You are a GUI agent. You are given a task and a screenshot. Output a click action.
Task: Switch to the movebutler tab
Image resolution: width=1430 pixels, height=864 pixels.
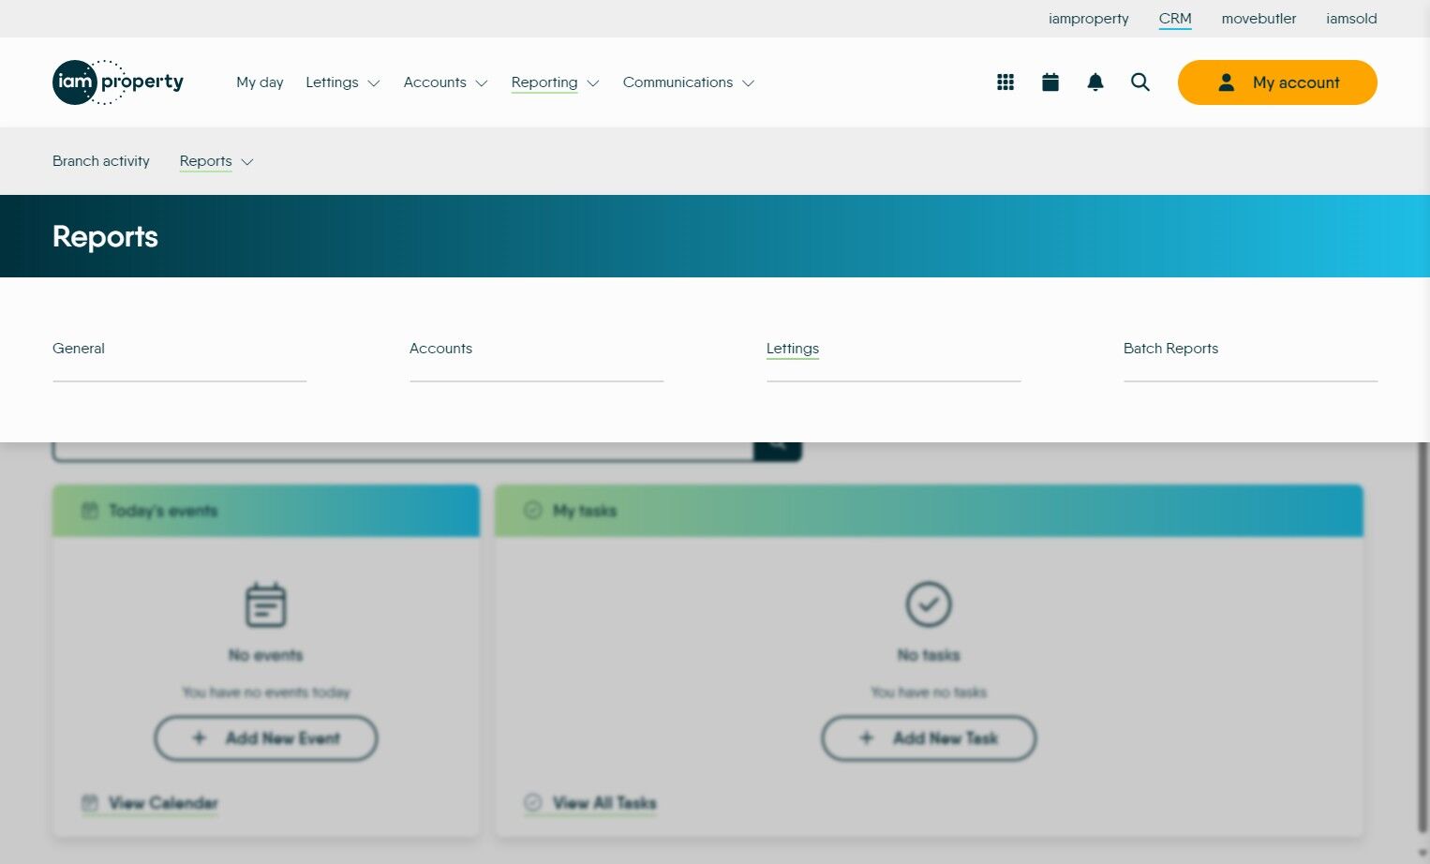1259,19
